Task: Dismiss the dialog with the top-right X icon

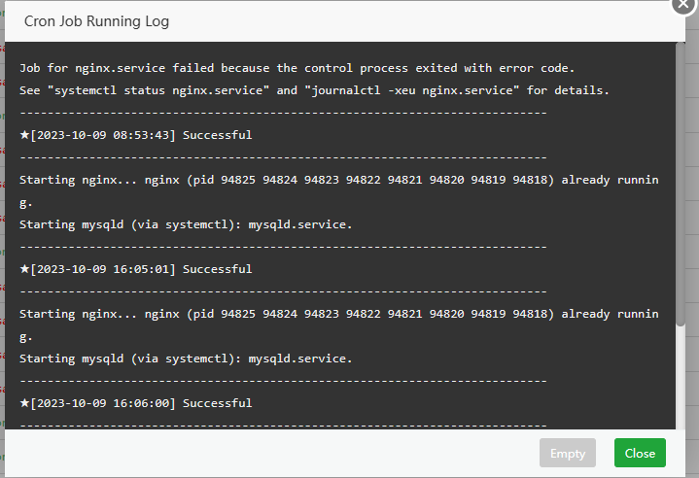Action: [687, 3]
